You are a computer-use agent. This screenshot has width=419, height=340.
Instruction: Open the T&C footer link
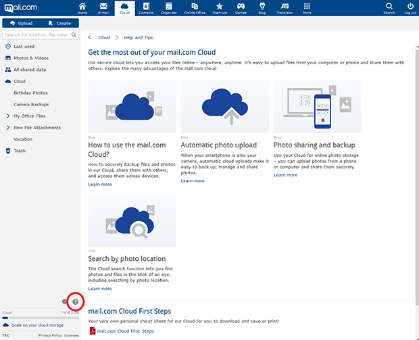coord(5,335)
